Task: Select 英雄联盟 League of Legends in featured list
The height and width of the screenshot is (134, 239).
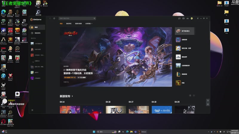Action: pos(185,74)
